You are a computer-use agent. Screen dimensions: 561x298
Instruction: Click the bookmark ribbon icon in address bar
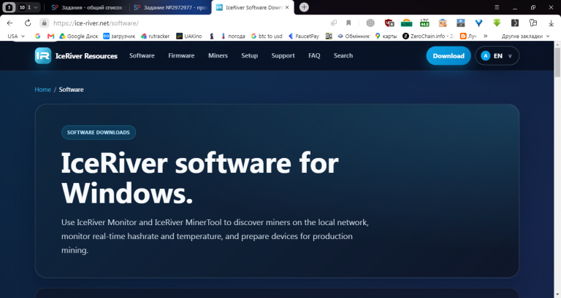[x=348, y=23]
